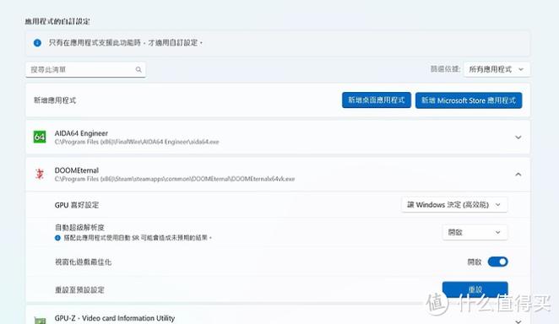Click the 重設 reset button

tap(475, 289)
